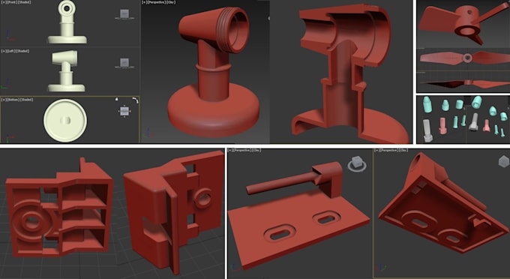Select the cross-section view of the pipe fitting
The width and height of the screenshot is (510, 279).
pos(349,73)
